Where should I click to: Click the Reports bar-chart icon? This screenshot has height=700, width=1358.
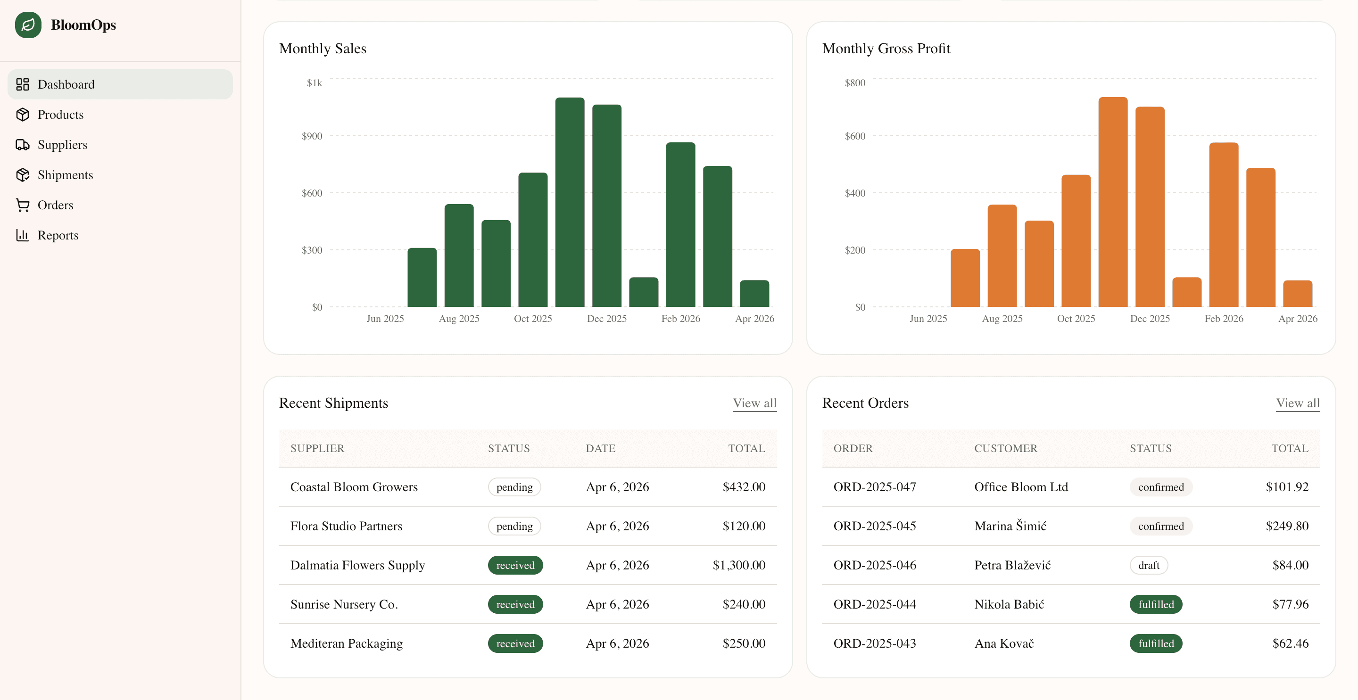[23, 235]
